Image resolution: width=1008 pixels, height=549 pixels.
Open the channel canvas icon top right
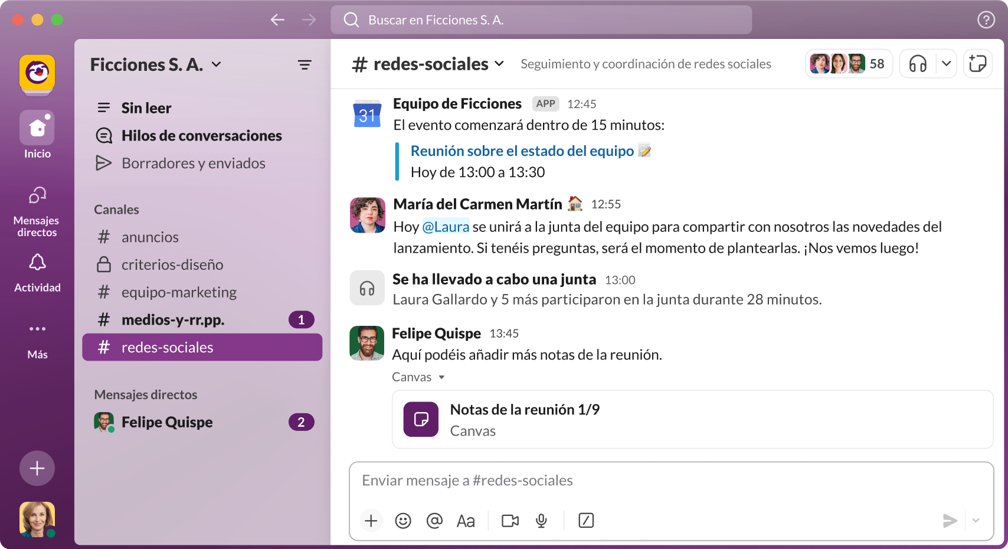click(x=978, y=63)
